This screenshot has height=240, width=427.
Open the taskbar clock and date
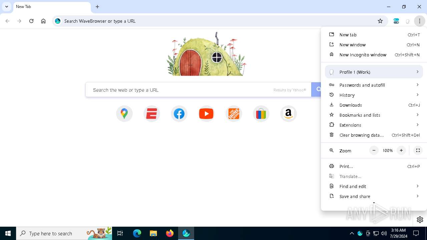[398, 233]
